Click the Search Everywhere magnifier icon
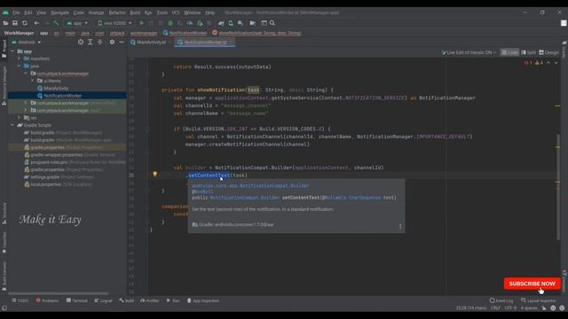The image size is (568, 319). tap(272, 23)
